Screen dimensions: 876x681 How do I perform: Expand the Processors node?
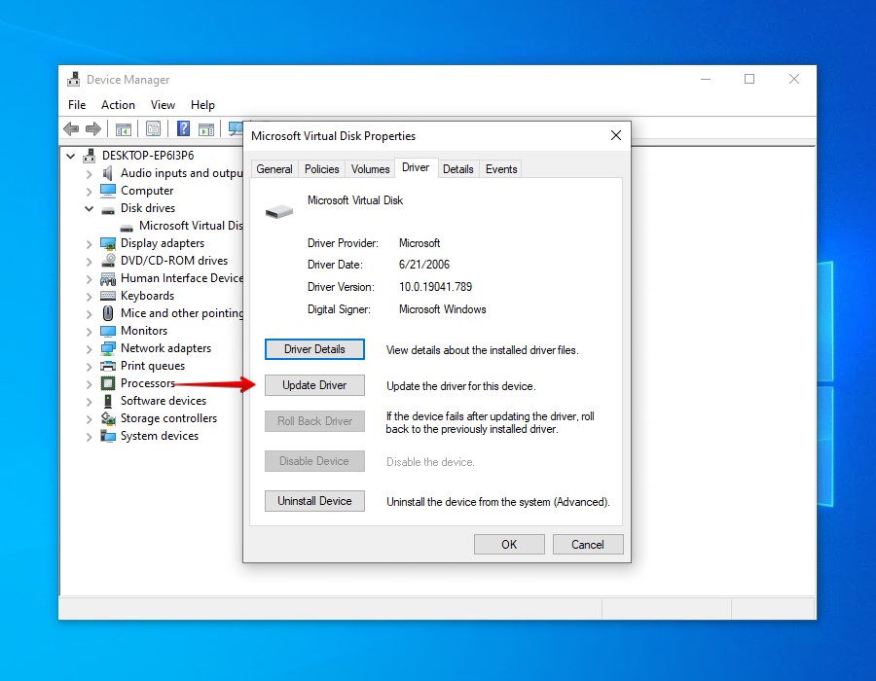pyautogui.click(x=89, y=384)
